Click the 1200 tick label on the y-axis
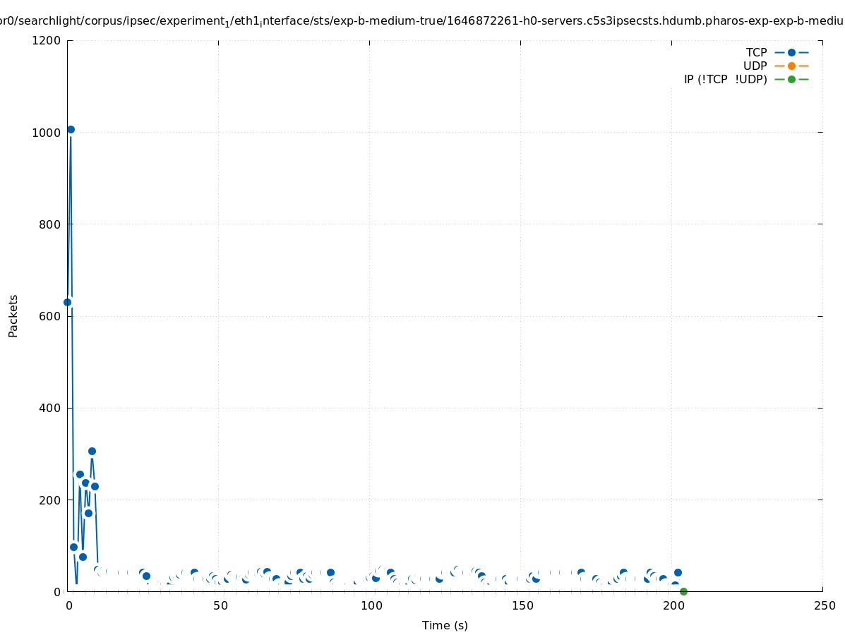Viewport: 845px width, 635px height. [47, 40]
